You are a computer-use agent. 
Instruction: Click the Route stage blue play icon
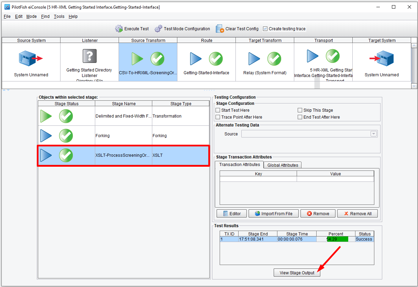(196, 59)
